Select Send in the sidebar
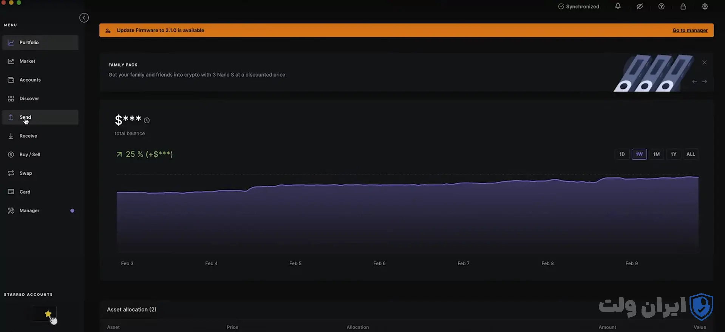Image resolution: width=725 pixels, height=332 pixels. pos(40,117)
